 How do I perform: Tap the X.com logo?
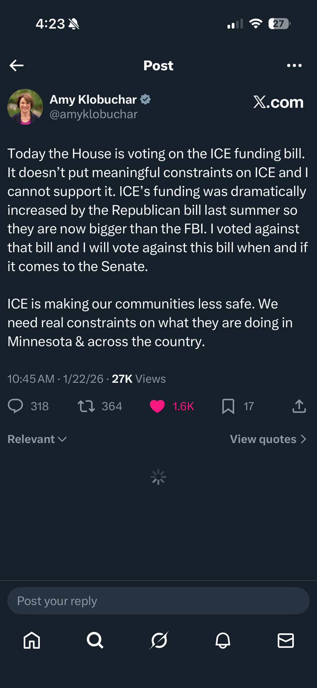[x=278, y=102]
